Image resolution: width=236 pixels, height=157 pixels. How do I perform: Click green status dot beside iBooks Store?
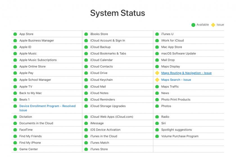tap(86, 34)
